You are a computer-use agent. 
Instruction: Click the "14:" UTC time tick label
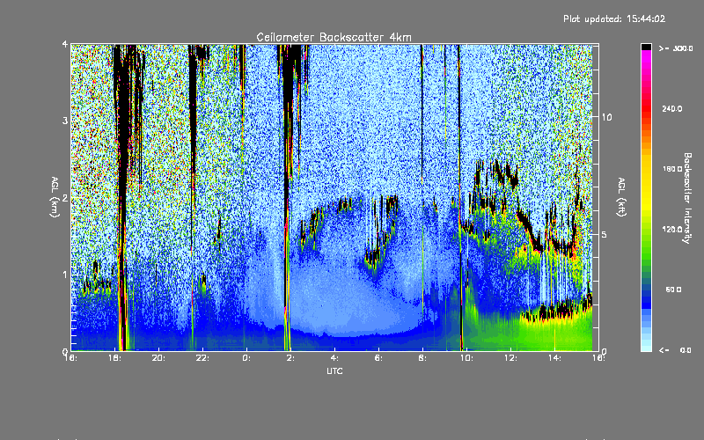(554, 358)
